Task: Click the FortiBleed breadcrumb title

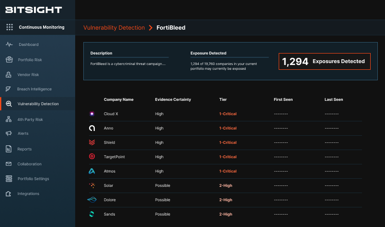Action: pyautogui.click(x=171, y=27)
